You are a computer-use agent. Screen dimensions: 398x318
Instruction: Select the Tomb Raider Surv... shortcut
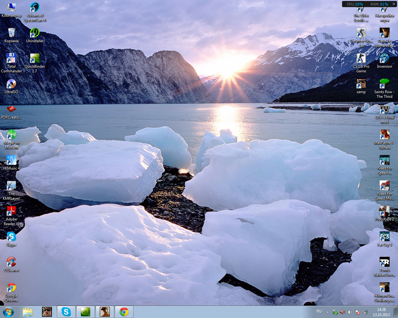coord(385,267)
